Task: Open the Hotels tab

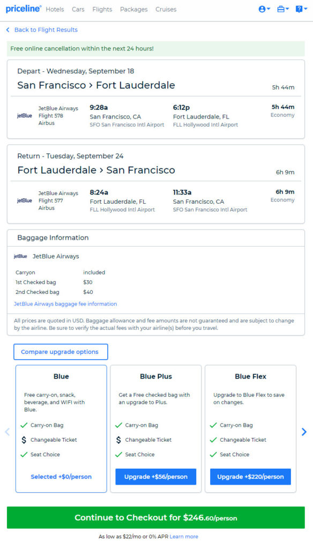Action: click(55, 10)
